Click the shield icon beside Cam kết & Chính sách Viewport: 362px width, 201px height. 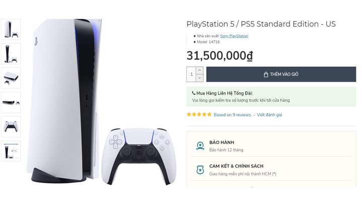click(200, 170)
